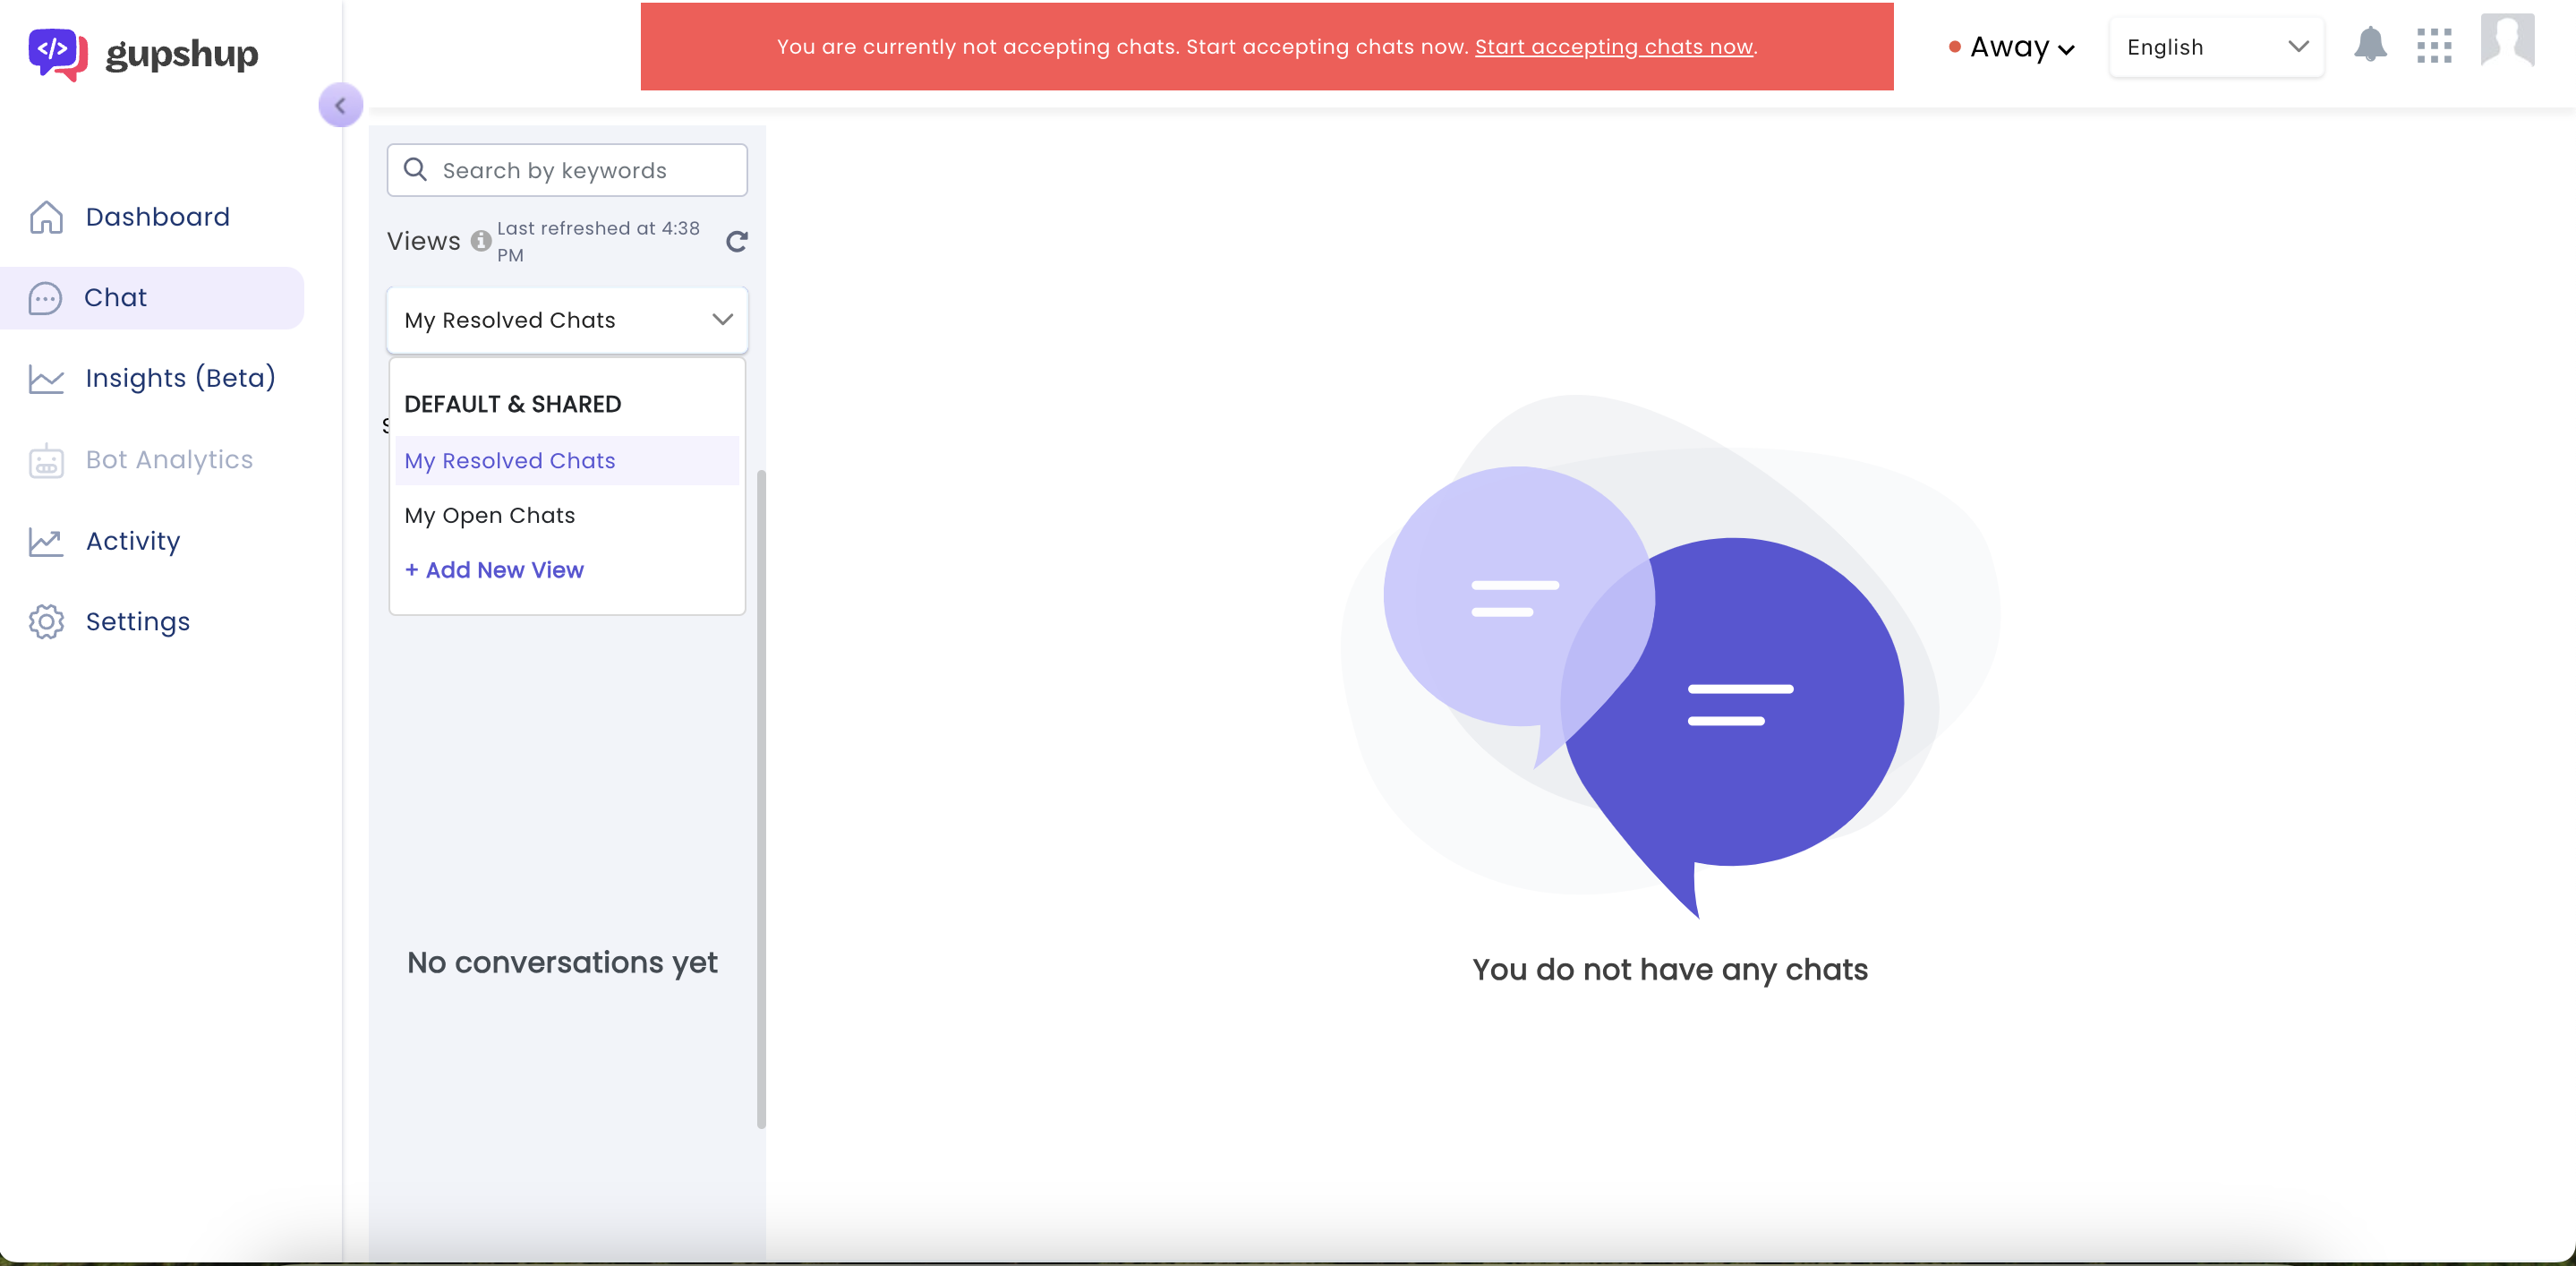Open the English language dropdown
Image resolution: width=2576 pixels, height=1266 pixels.
[x=2216, y=47]
